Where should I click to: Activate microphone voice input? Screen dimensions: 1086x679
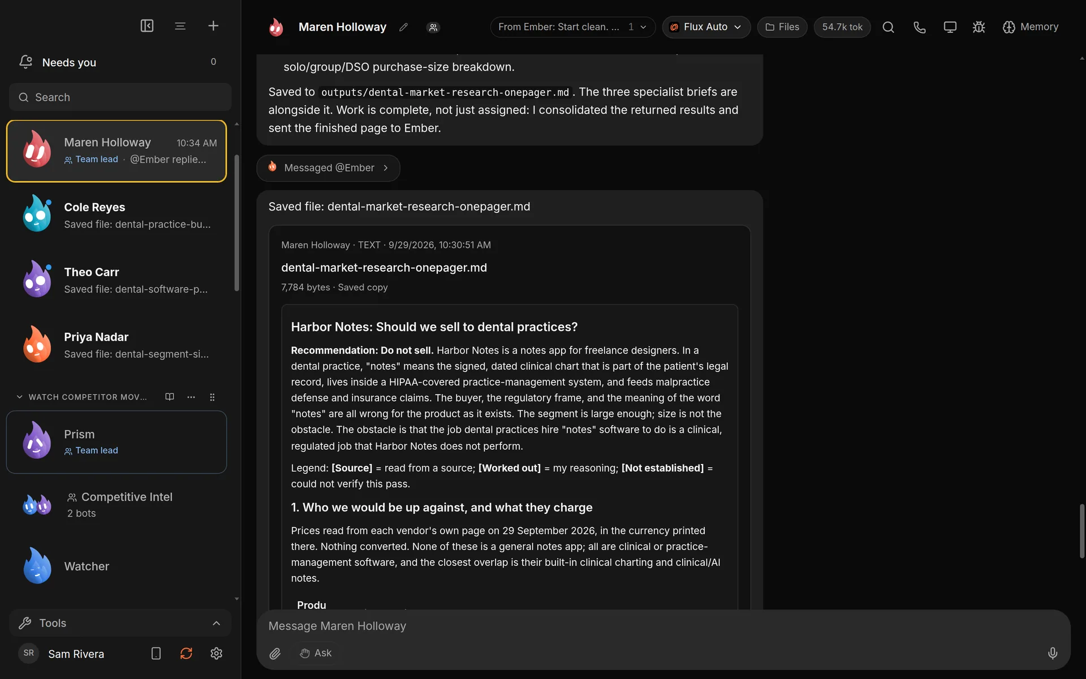tap(1053, 654)
